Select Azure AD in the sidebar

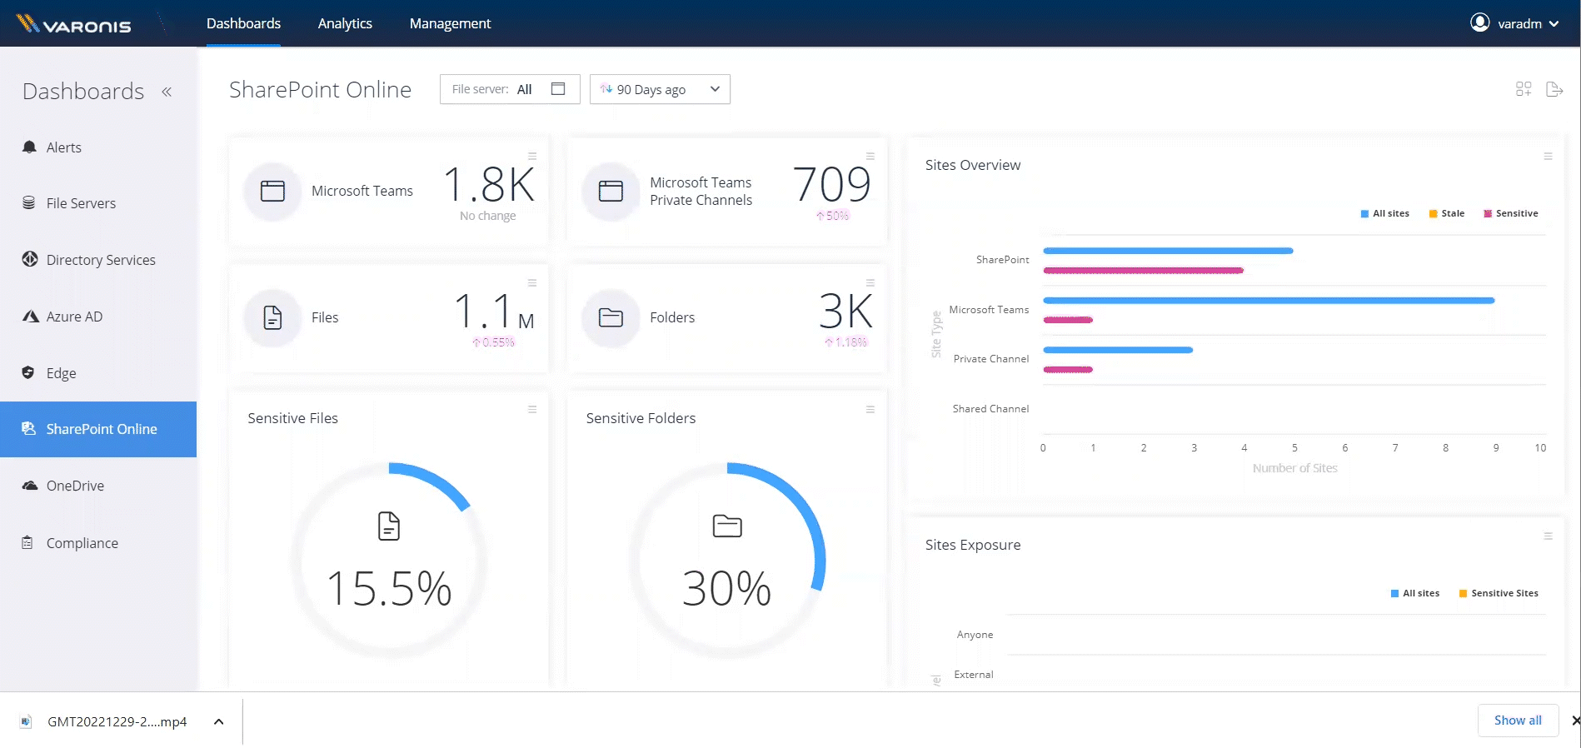(x=98, y=317)
